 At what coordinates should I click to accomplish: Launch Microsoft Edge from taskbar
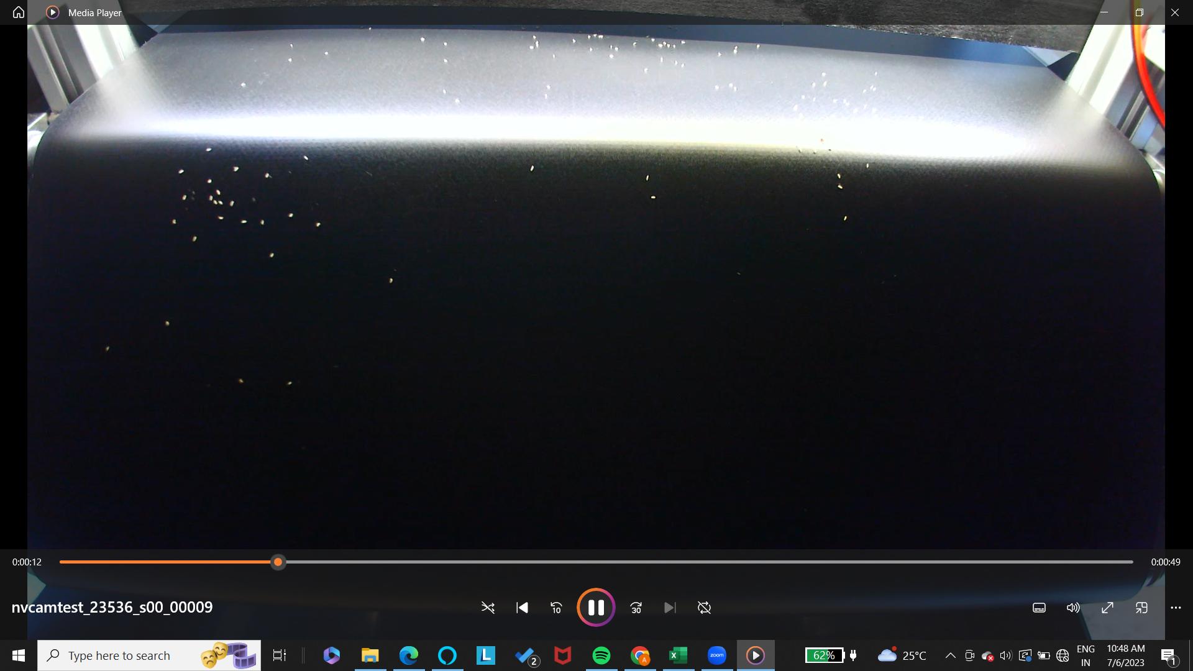click(x=409, y=655)
